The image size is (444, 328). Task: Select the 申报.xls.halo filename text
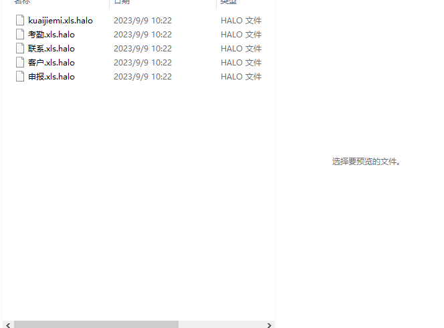(51, 77)
